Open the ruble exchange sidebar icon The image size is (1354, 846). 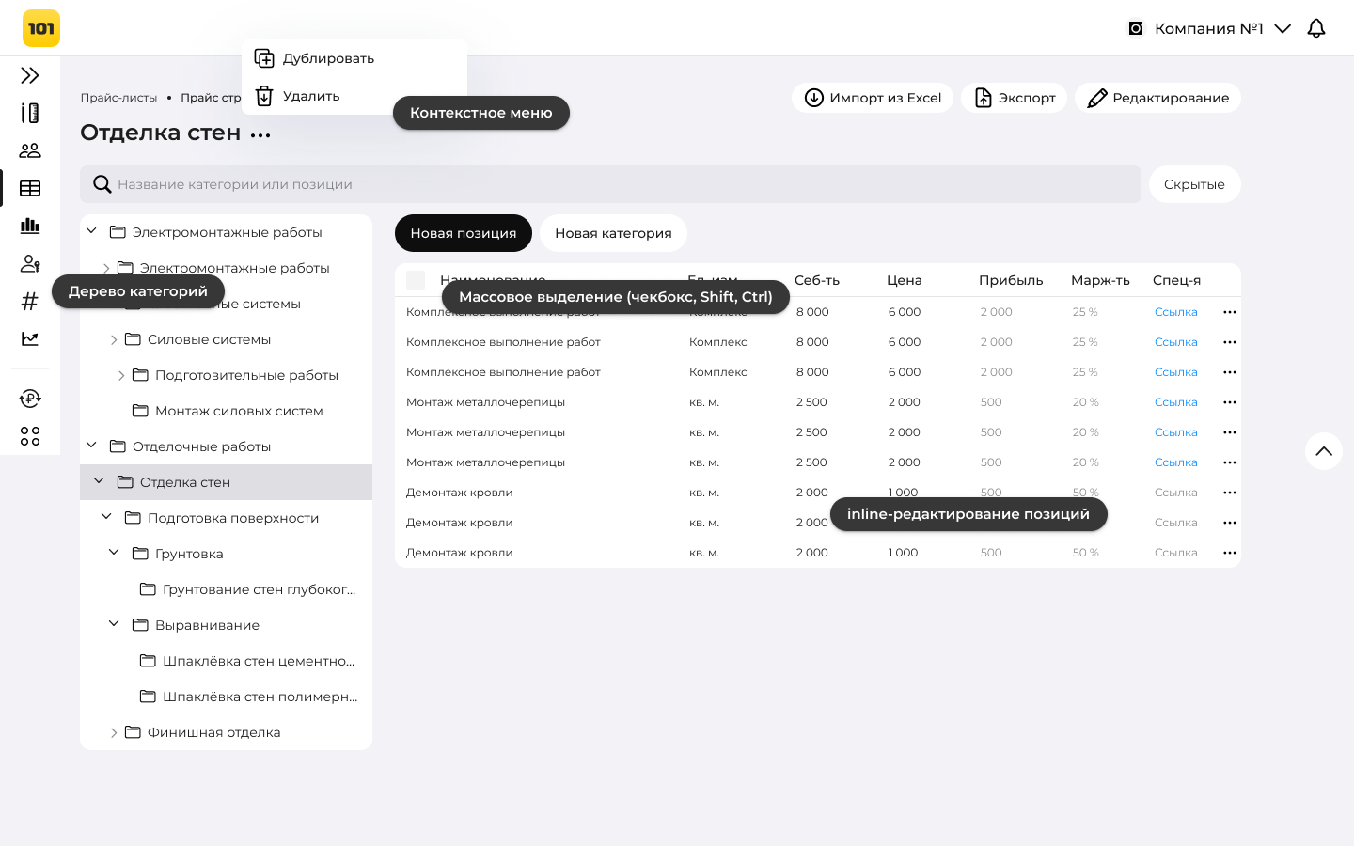pyautogui.click(x=30, y=399)
